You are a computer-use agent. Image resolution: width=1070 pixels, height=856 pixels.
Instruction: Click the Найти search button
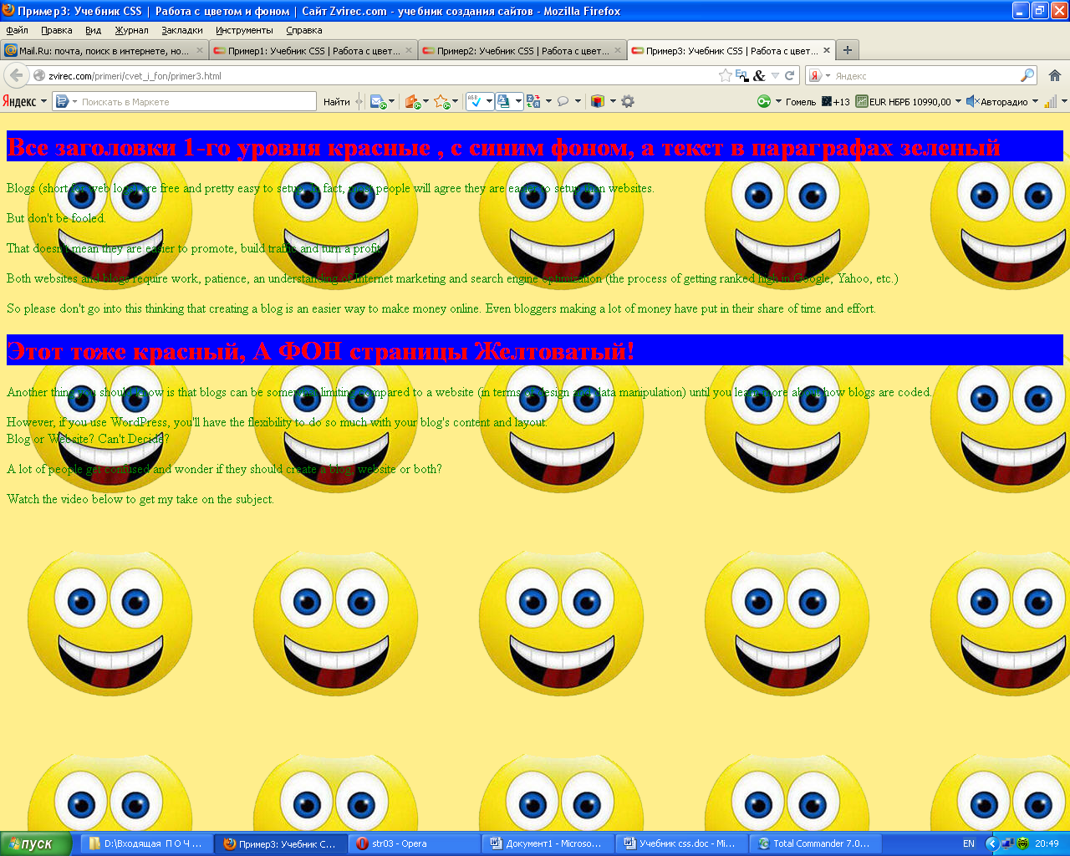pyautogui.click(x=337, y=101)
